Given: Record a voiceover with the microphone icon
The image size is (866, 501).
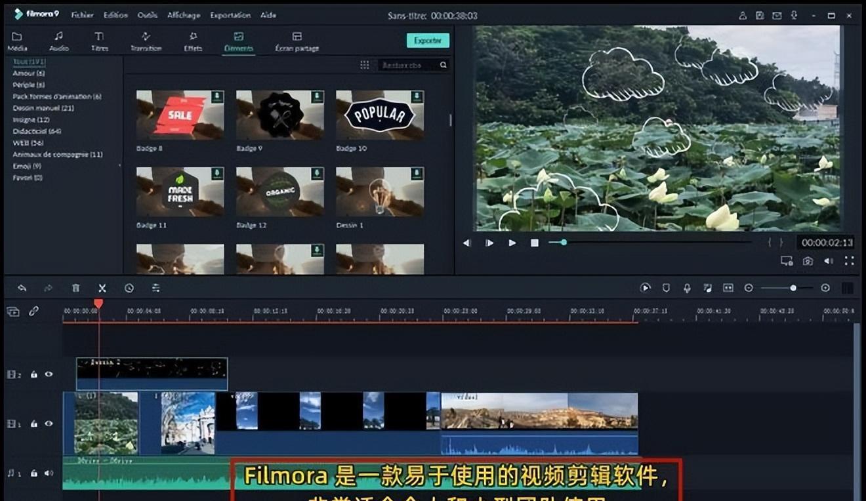Looking at the screenshot, I should (x=687, y=288).
